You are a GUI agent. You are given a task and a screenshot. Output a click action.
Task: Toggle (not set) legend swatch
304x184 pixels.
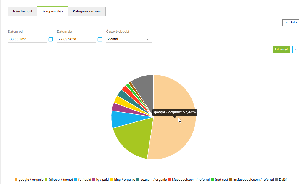(212, 180)
